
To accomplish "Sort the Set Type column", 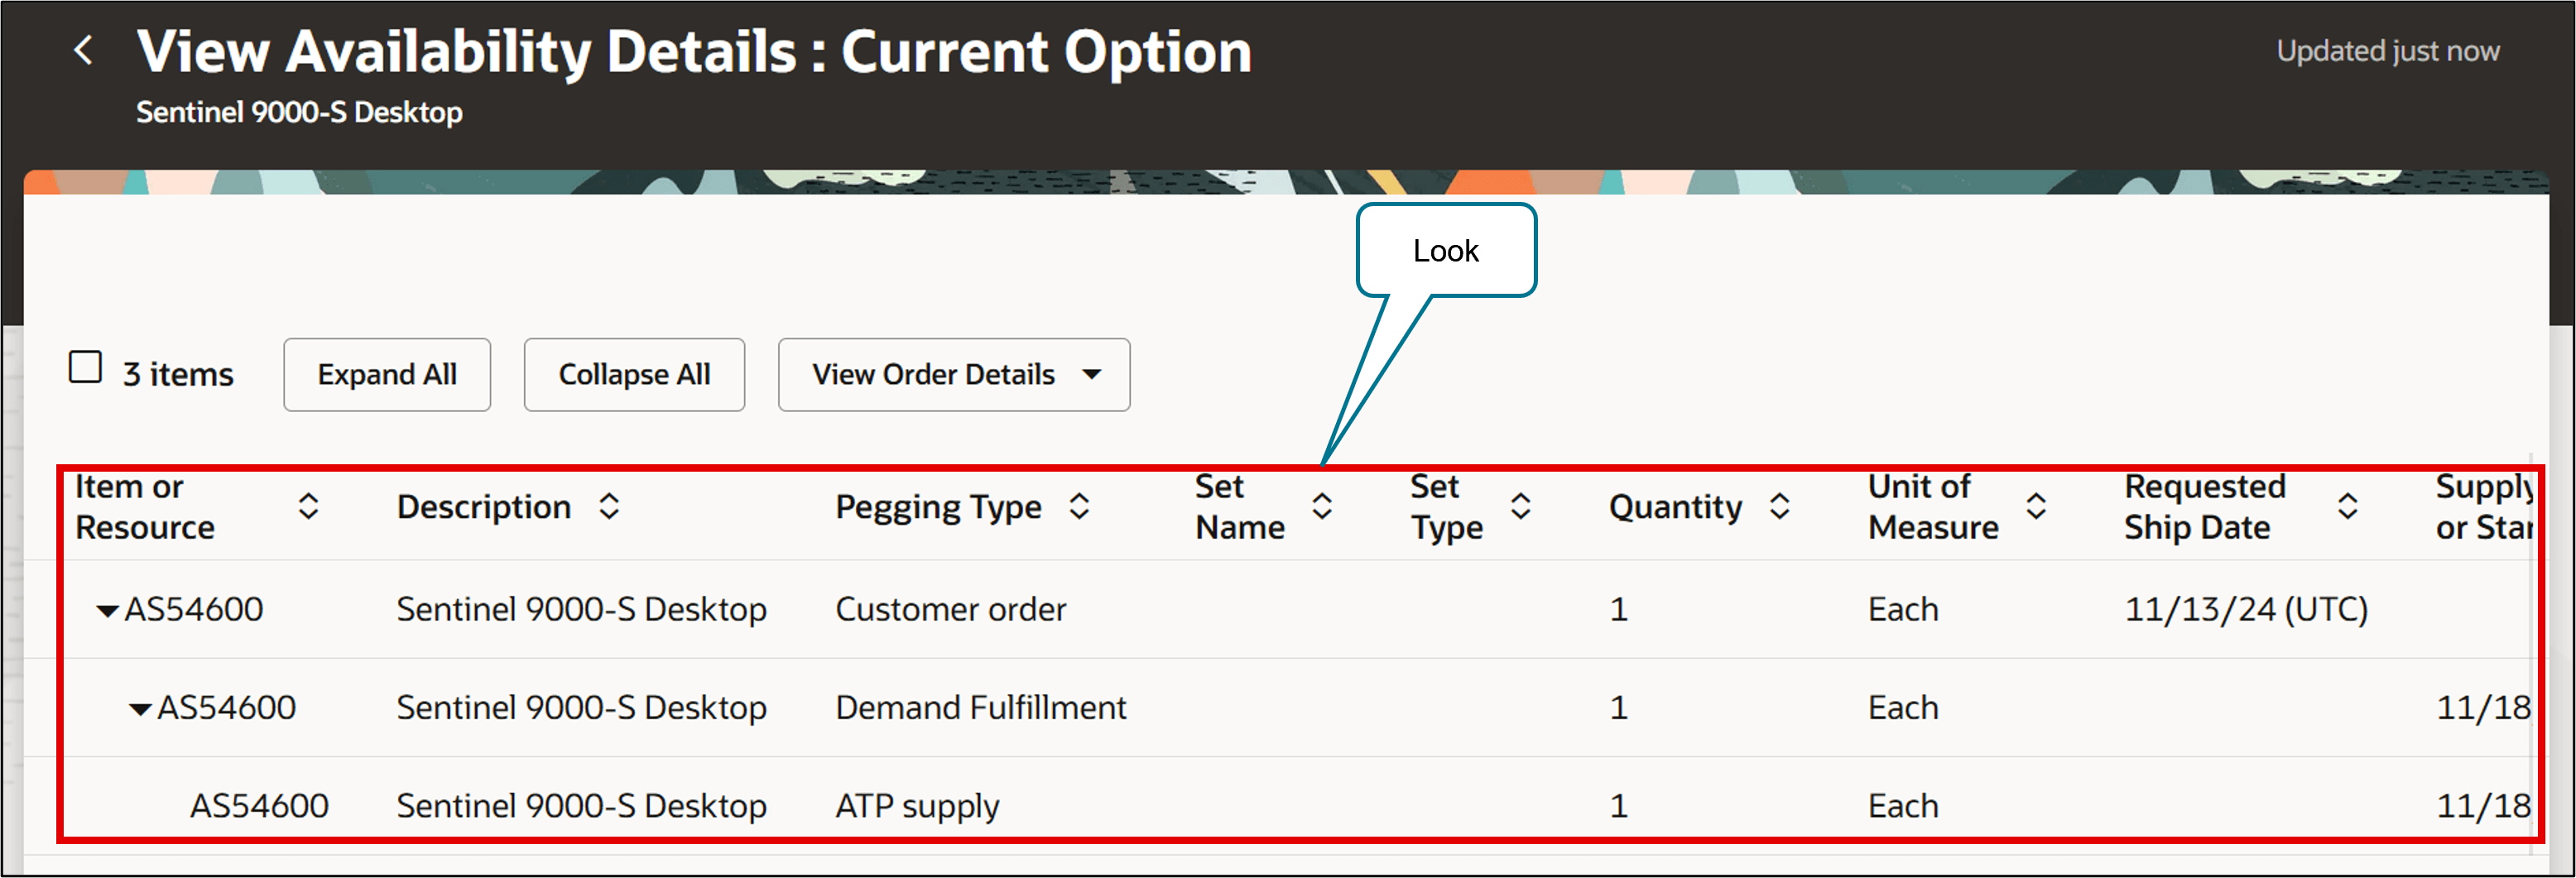I will (x=1521, y=506).
